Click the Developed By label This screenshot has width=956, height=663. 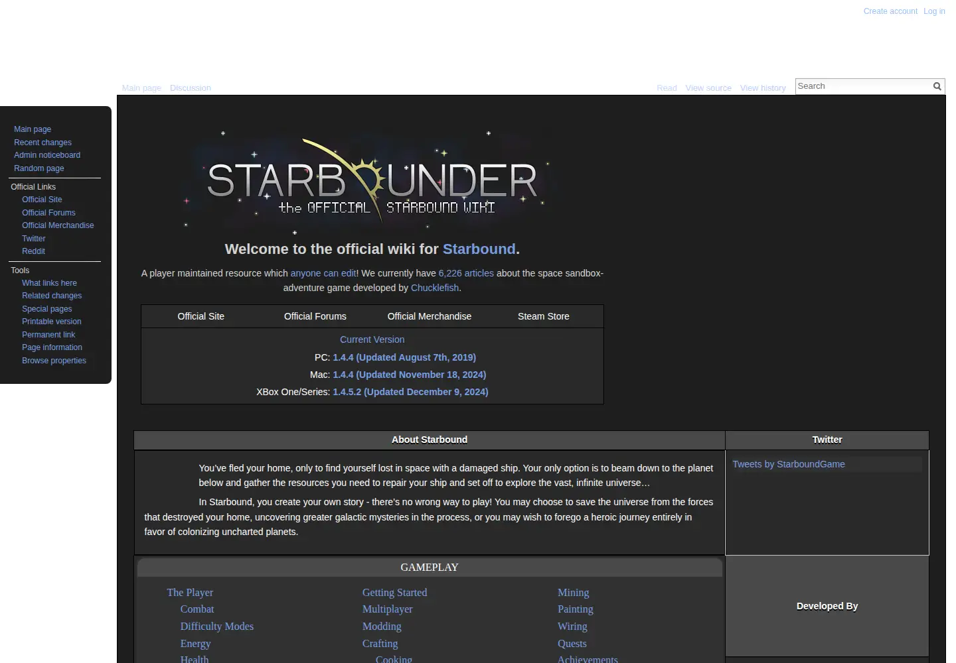coord(827,606)
